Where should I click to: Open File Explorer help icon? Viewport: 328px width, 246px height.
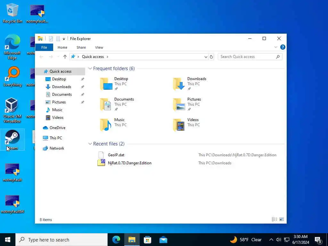283,47
